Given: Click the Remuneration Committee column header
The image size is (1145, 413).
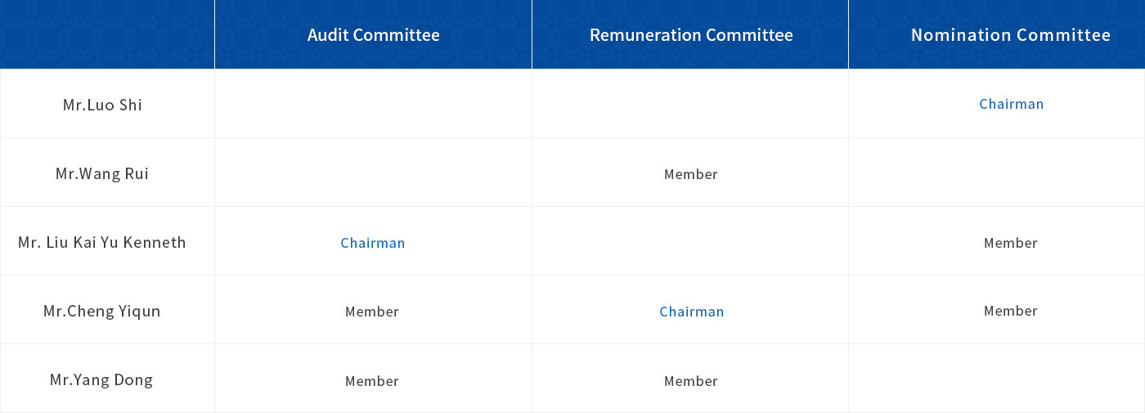Looking at the screenshot, I should pos(691,35).
